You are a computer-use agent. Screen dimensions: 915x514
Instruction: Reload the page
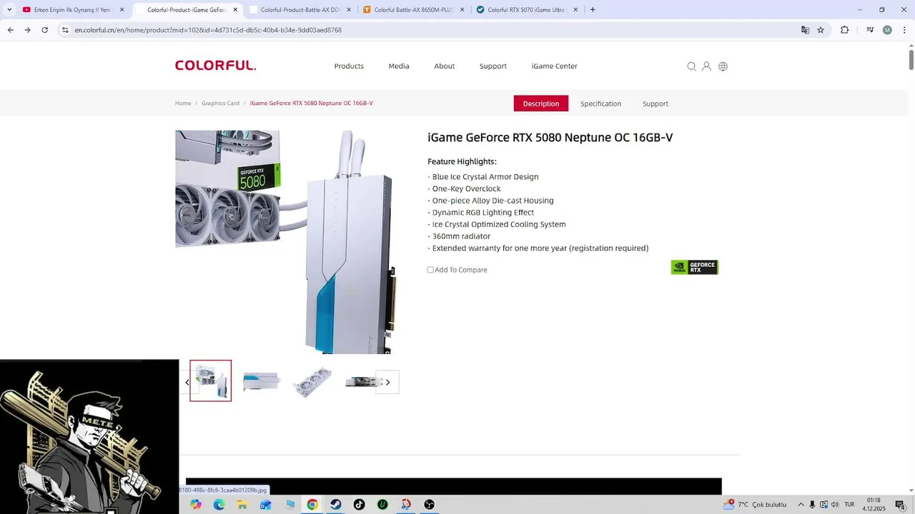(45, 30)
